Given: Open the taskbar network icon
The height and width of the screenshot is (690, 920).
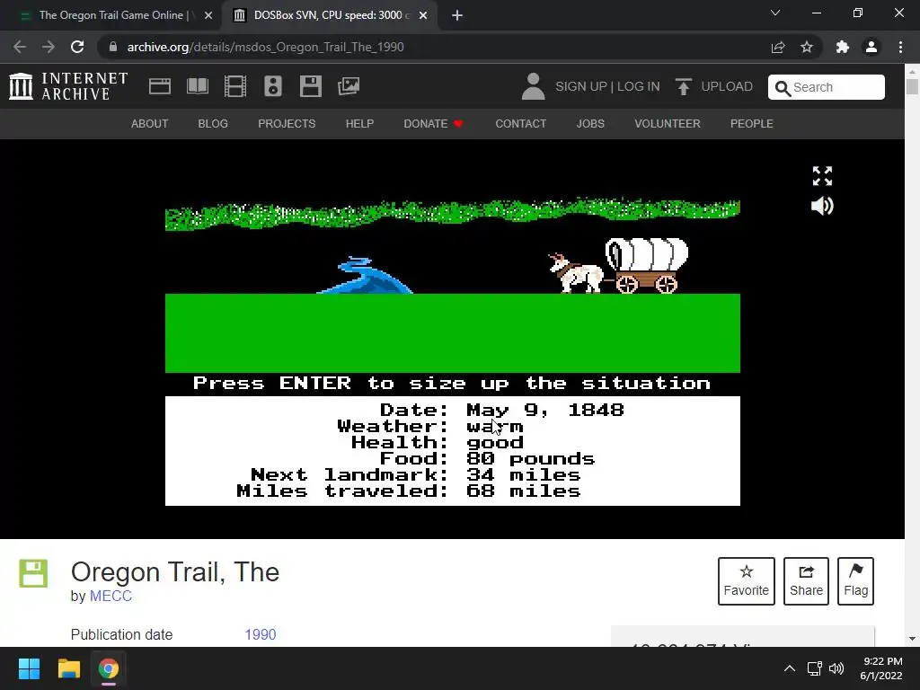Looking at the screenshot, I should (814, 668).
